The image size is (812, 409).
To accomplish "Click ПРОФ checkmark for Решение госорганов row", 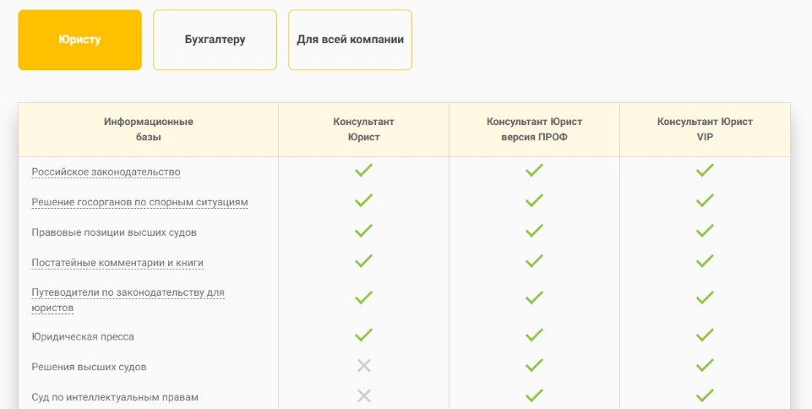I will point(534,201).
